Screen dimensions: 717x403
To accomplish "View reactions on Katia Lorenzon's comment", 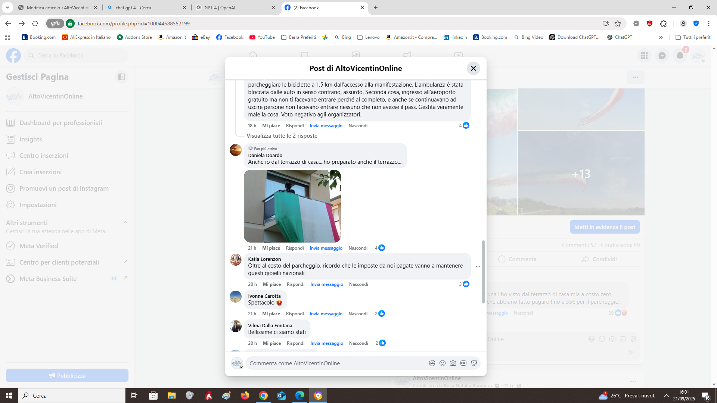I will [x=464, y=284].
